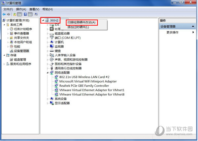Image resolution: width=198 pixels, height=141 pixels.
Task: Expand the 服务和应用程序 node
Action: tap(4, 64)
